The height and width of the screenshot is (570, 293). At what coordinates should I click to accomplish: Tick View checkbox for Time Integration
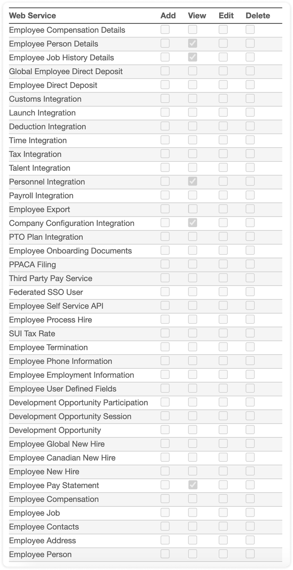pos(193,140)
